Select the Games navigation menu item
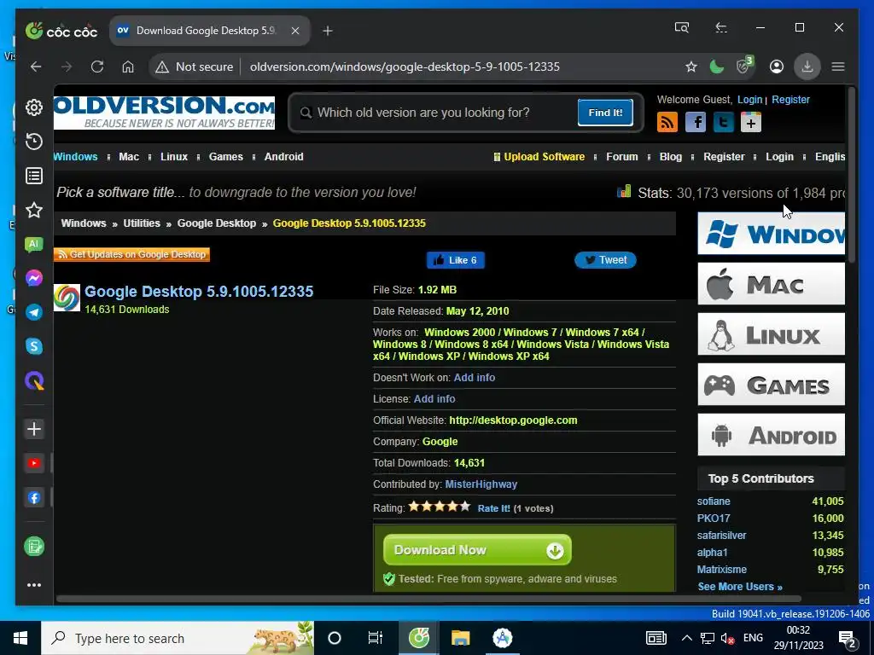The height and width of the screenshot is (655, 874). coord(225,157)
